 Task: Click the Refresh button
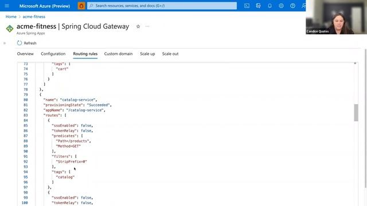[x=27, y=43]
